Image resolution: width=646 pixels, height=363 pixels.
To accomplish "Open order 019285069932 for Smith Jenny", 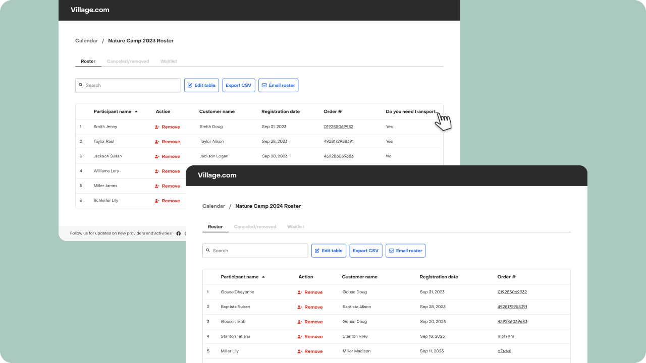I will point(339,127).
